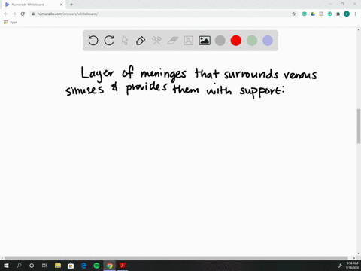
Task: Open Task View on taskbar
Action: point(44,266)
